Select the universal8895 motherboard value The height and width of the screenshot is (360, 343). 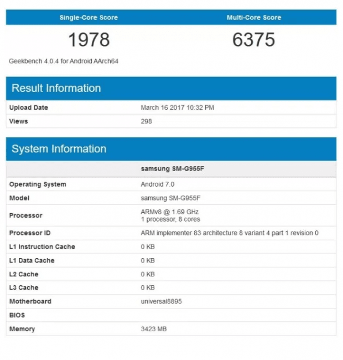161,301
